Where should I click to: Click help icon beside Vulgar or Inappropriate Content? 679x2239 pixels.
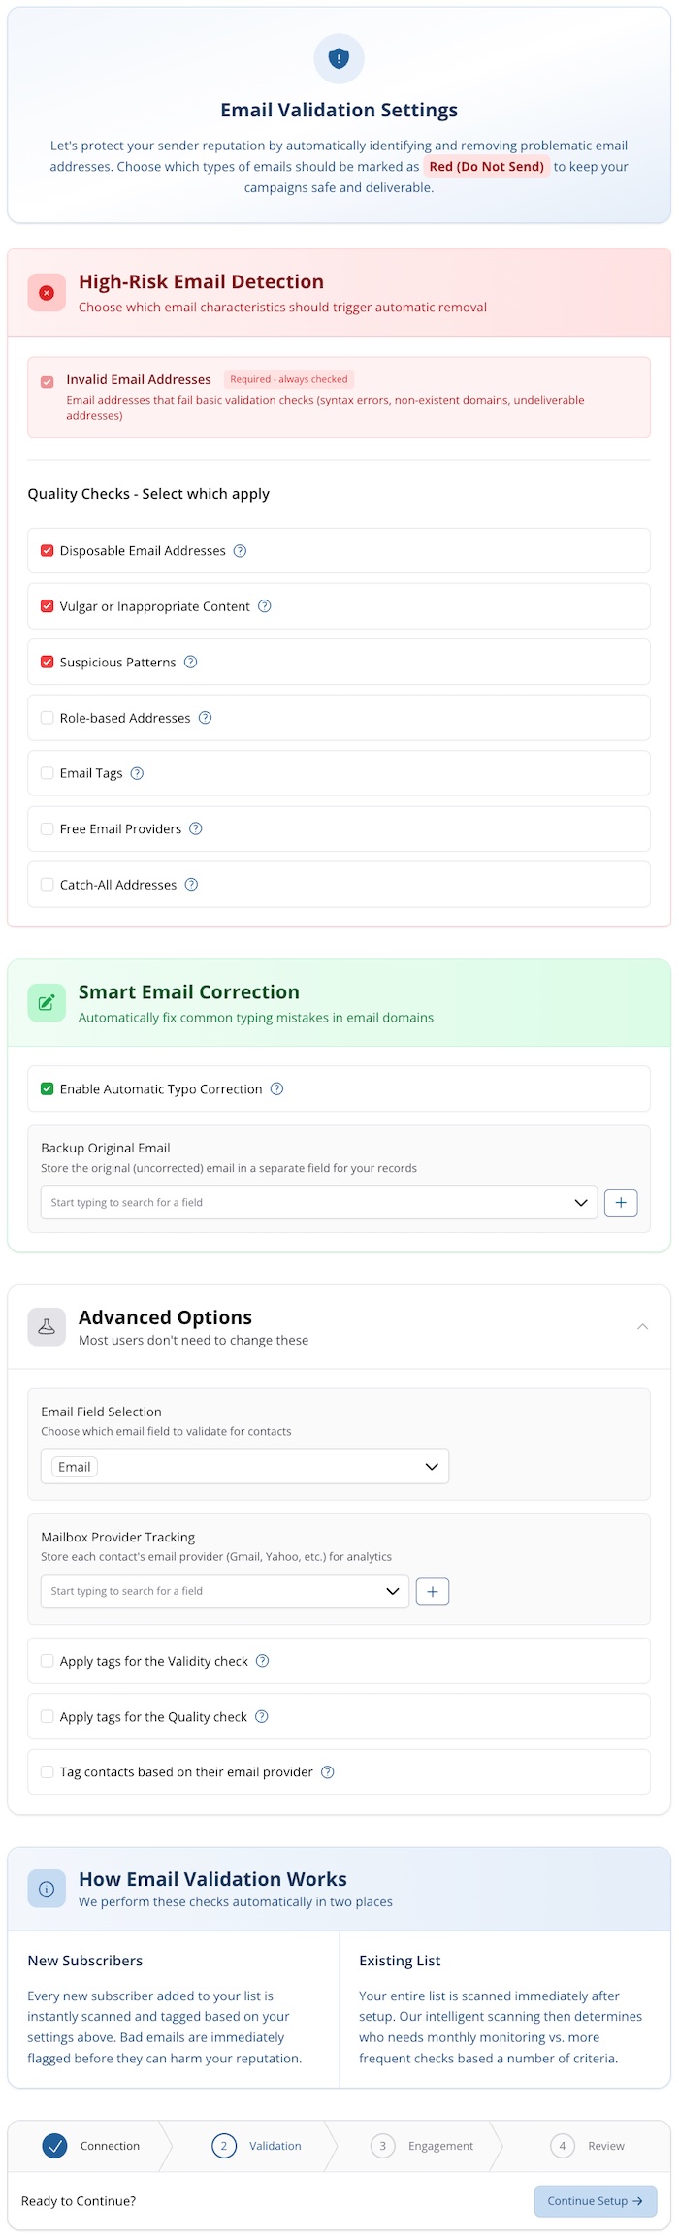[x=265, y=606]
